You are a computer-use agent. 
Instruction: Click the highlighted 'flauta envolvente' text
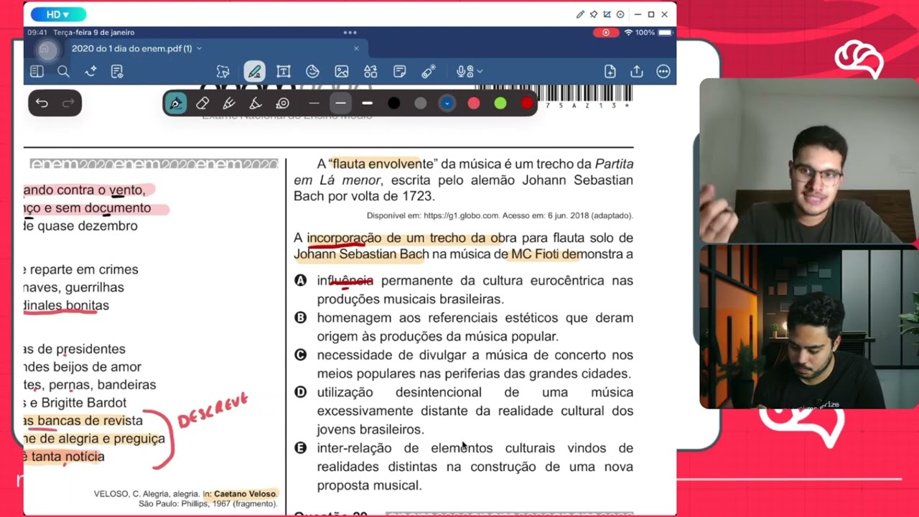click(383, 164)
